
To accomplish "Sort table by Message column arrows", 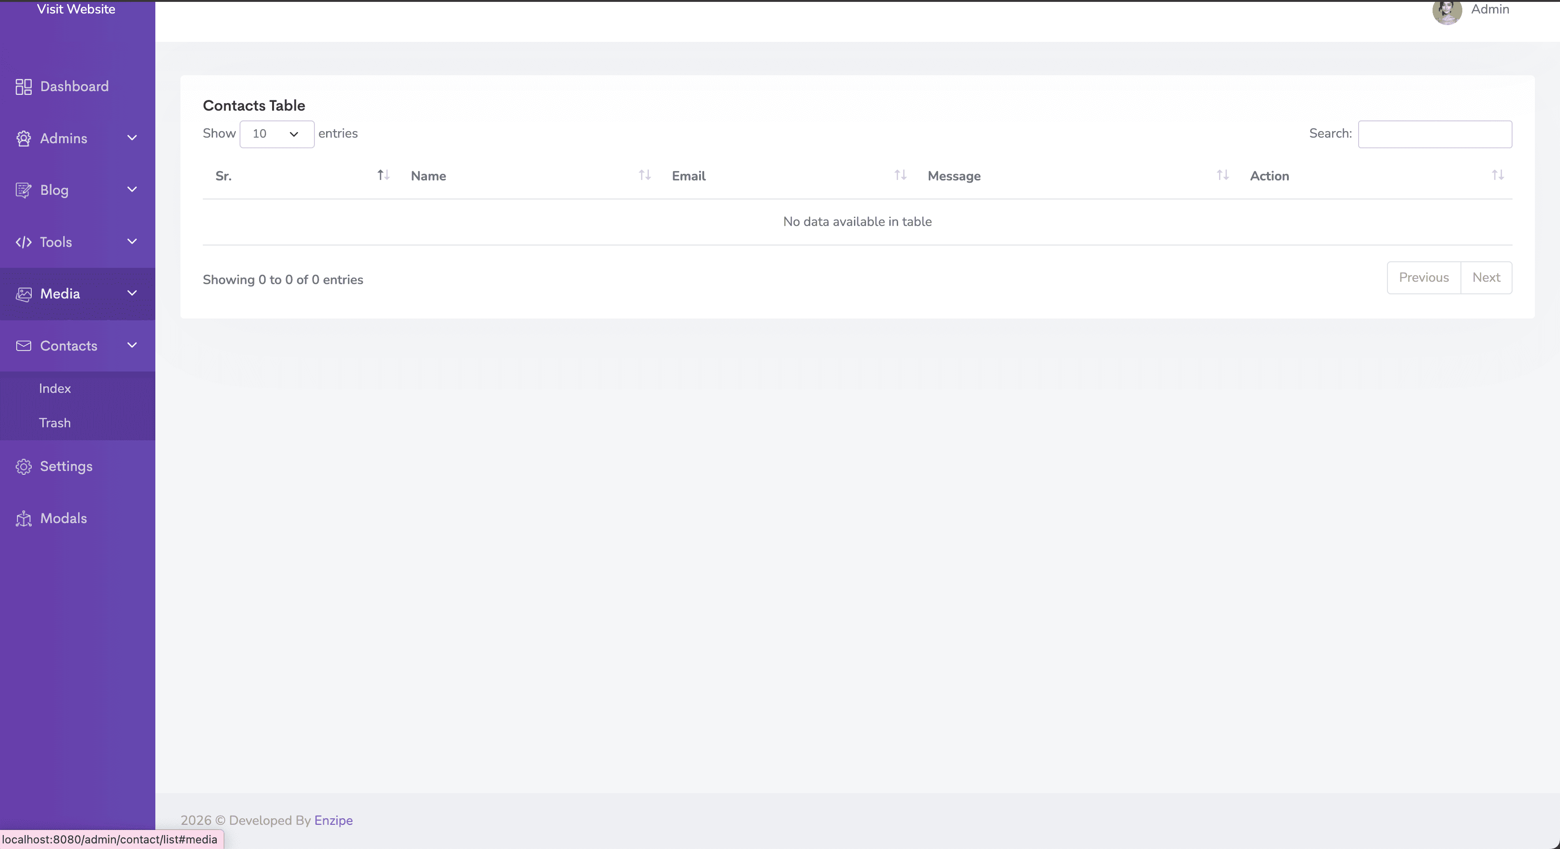I will [1223, 175].
